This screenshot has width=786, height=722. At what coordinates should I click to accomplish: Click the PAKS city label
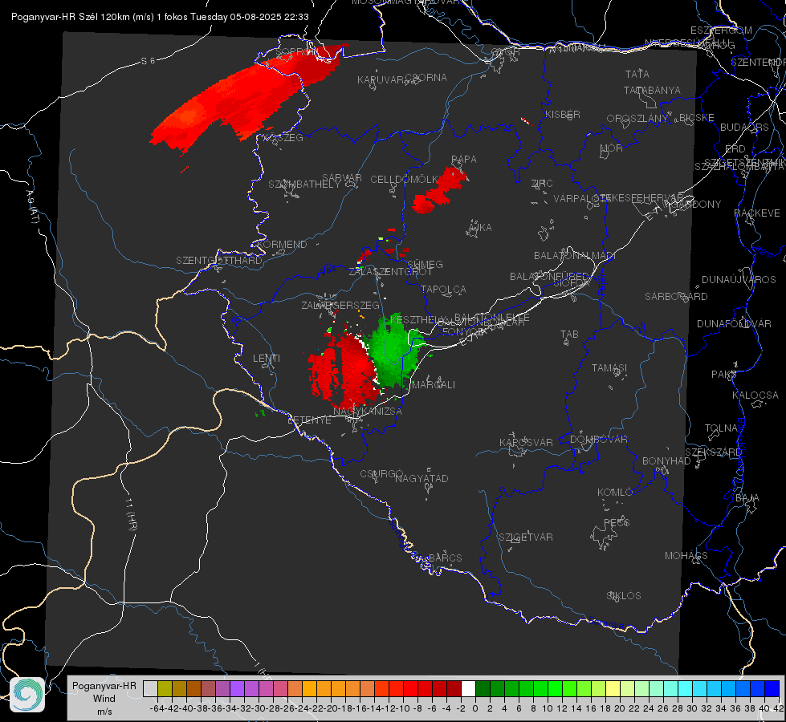pyautogui.click(x=724, y=375)
